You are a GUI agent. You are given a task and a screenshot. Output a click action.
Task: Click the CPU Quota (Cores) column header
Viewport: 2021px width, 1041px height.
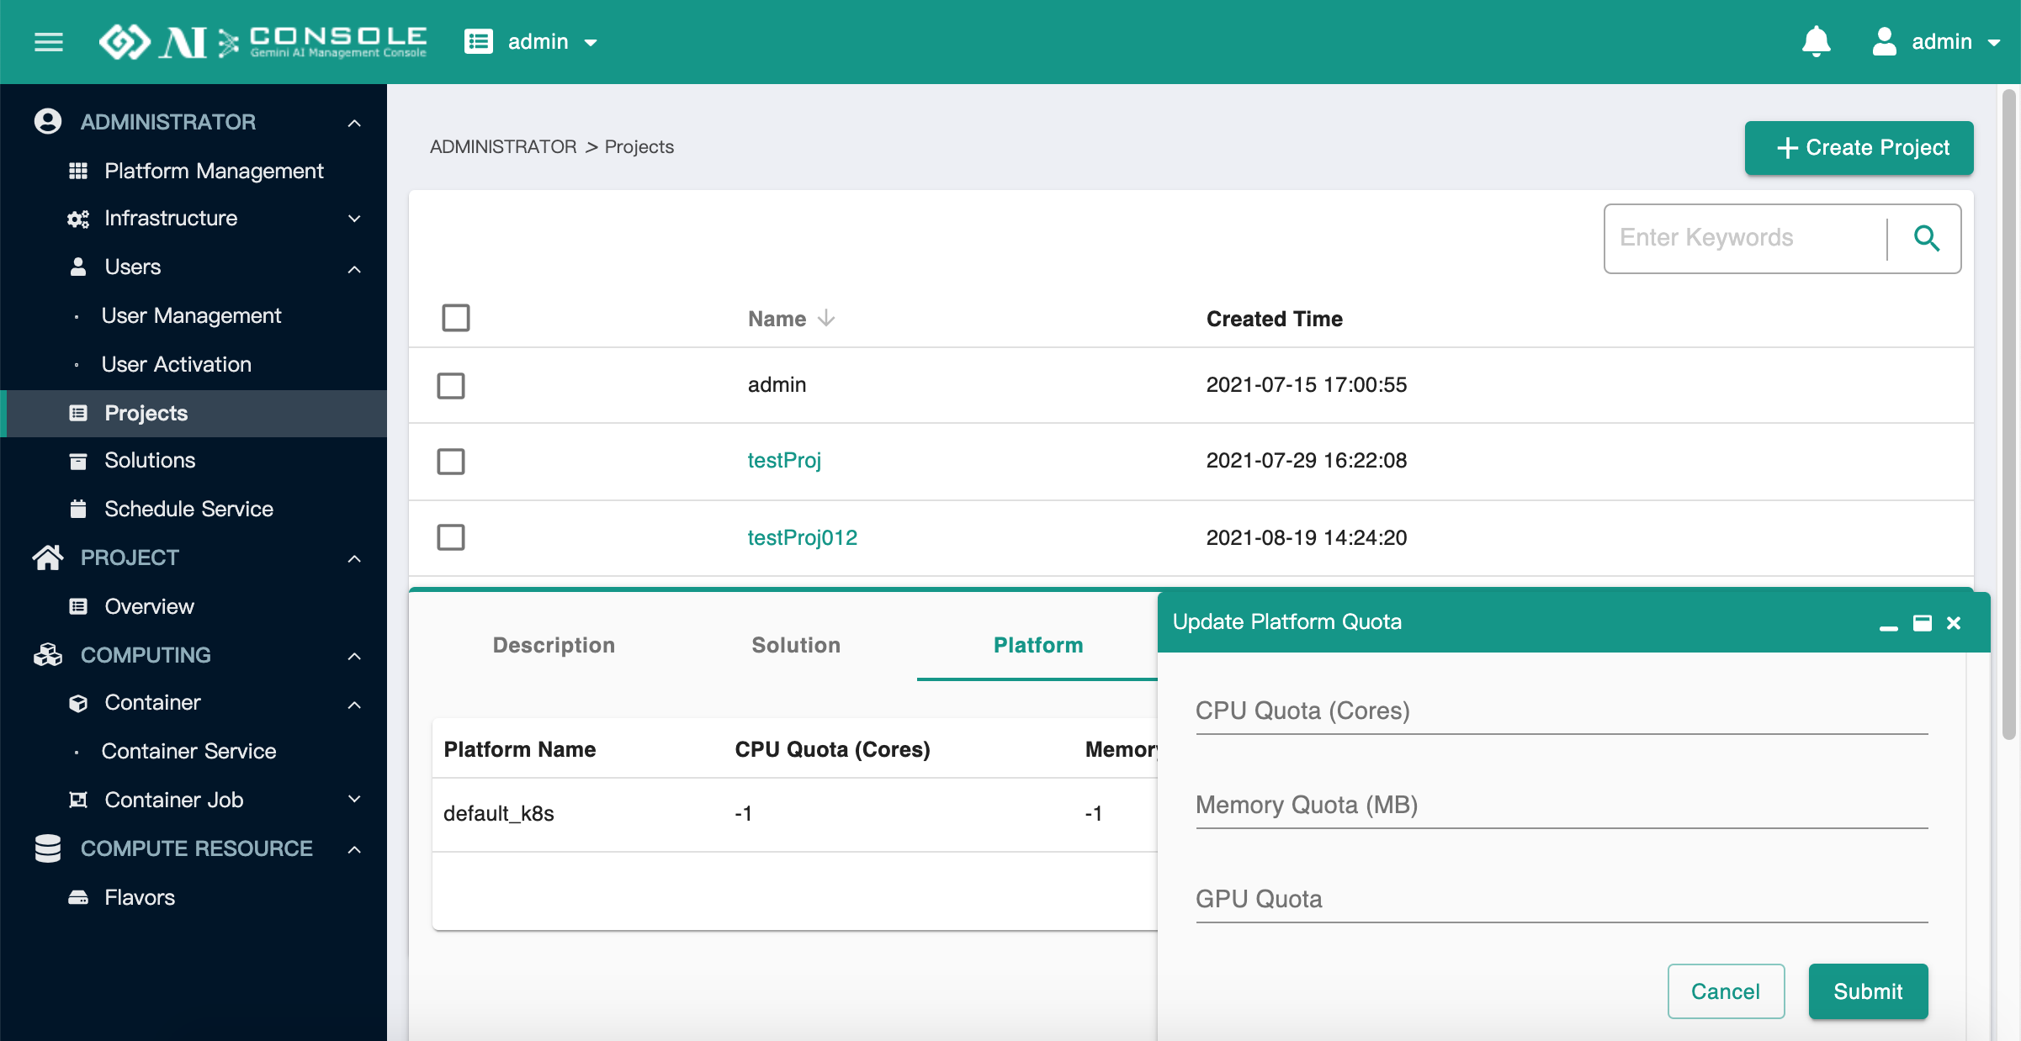click(x=832, y=749)
